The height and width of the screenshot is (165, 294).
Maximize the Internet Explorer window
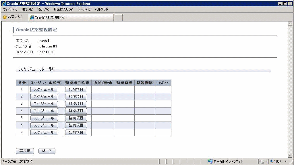point(285,3)
